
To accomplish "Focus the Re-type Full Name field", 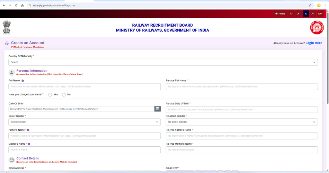I will click(x=242, y=86).
